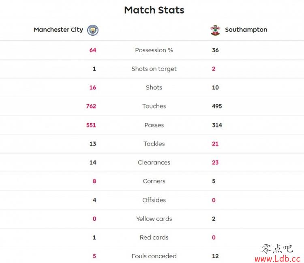304x263 pixels.
Task: Open the Manchester City team name
Action: click(58, 30)
